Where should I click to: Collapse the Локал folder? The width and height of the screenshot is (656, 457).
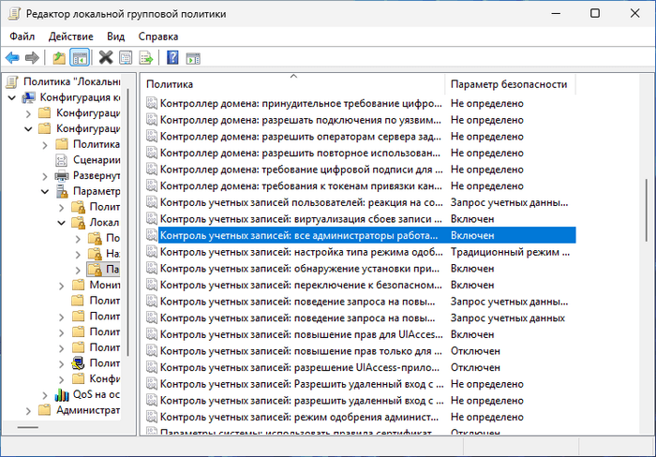(x=62, y=223)
